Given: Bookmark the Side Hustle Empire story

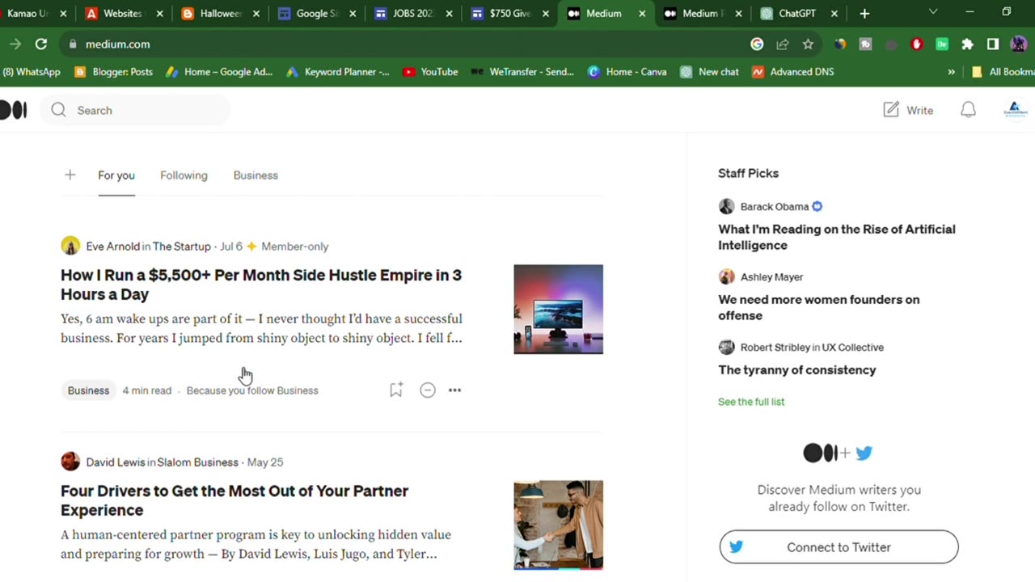Looking at the screenshot, I should click(396, 390).
